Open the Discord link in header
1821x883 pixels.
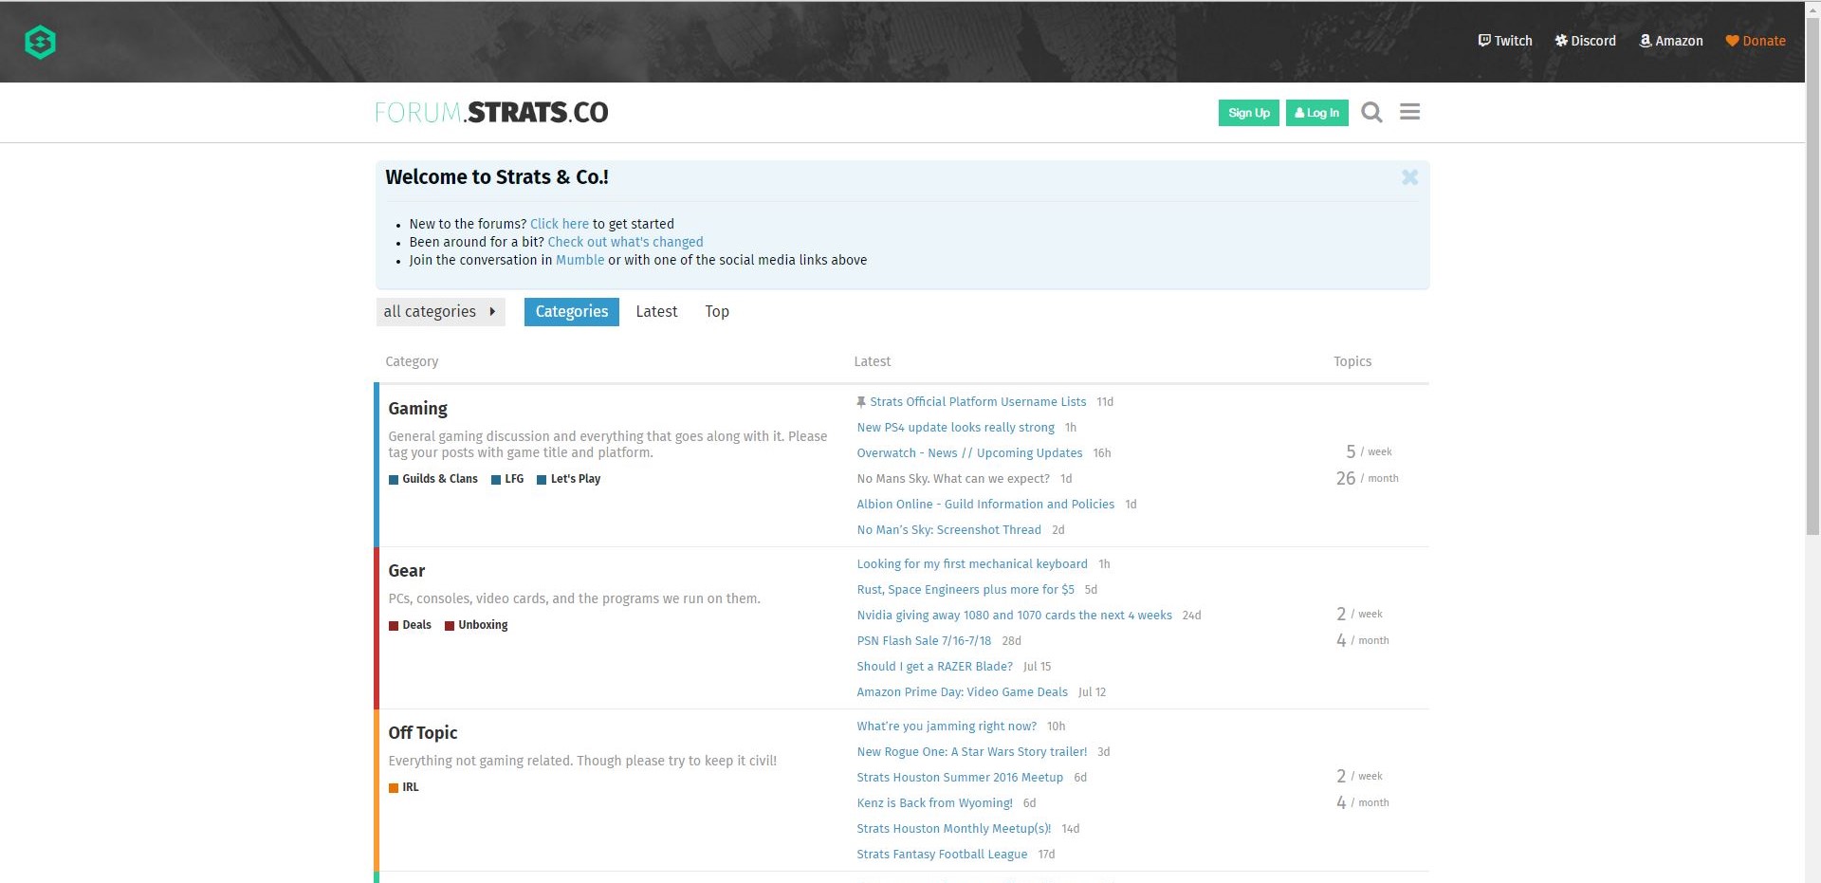(1585, 41)
